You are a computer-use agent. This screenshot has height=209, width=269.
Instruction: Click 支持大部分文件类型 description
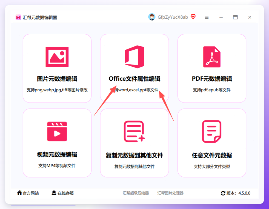(x=212, y=166)
